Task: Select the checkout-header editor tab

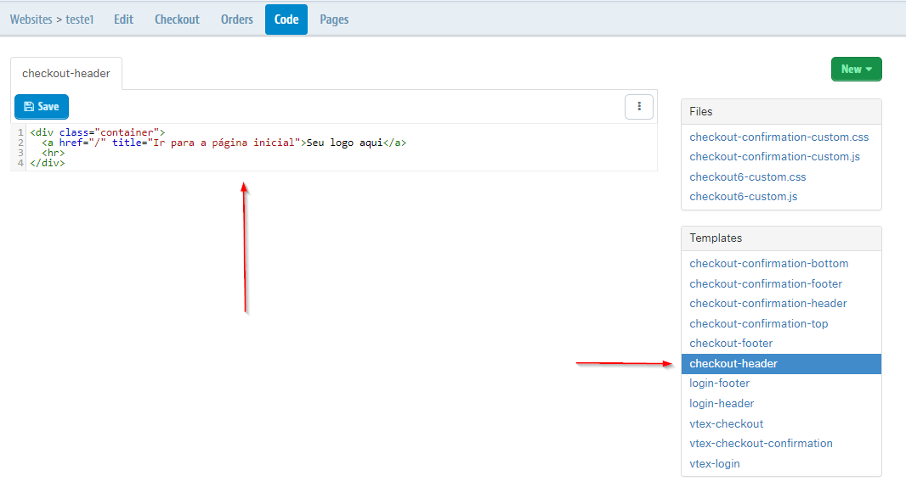Action: 65,73
